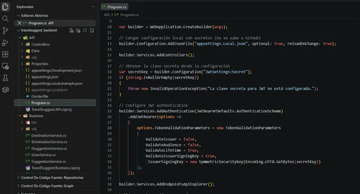Refresh the Explorer file tree
Screen dimensions: 360x194
[85, 31]
